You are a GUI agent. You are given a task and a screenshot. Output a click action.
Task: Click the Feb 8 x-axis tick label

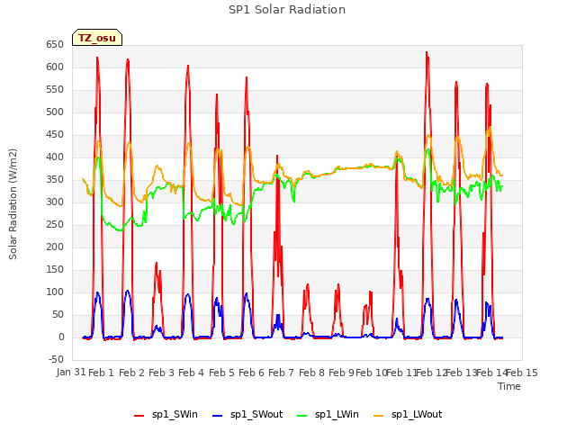click(311, 373)
